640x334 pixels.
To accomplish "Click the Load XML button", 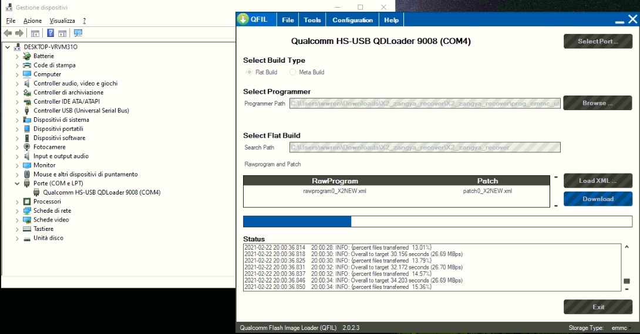I will (598, 181).
